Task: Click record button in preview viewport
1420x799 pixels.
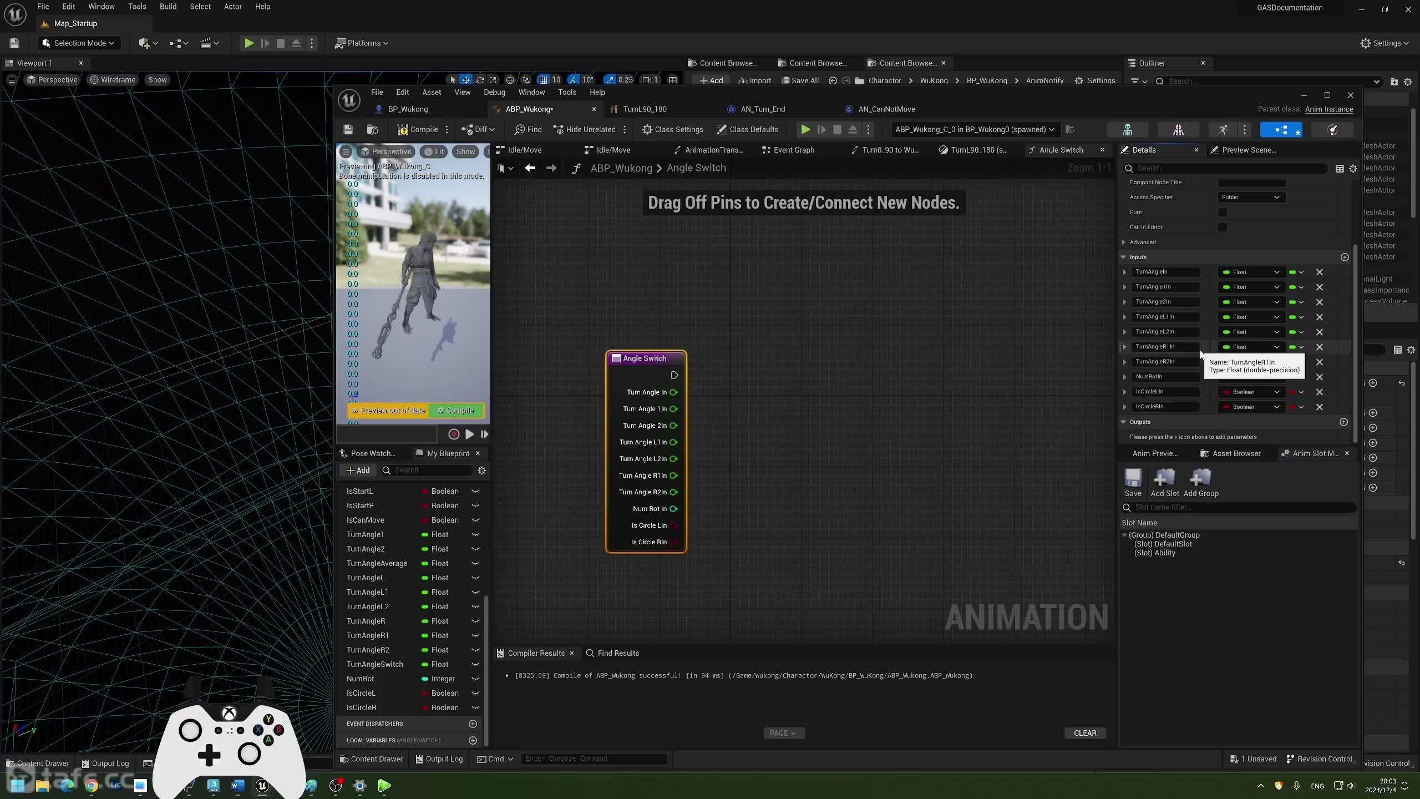Action: [454, 434]
